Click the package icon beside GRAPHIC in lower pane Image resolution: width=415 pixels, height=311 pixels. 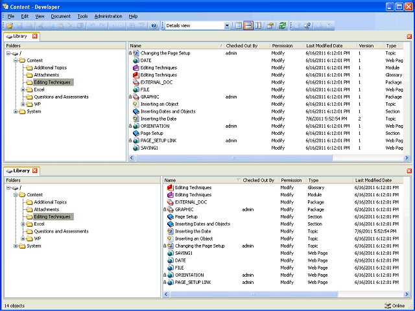(171, 209)
